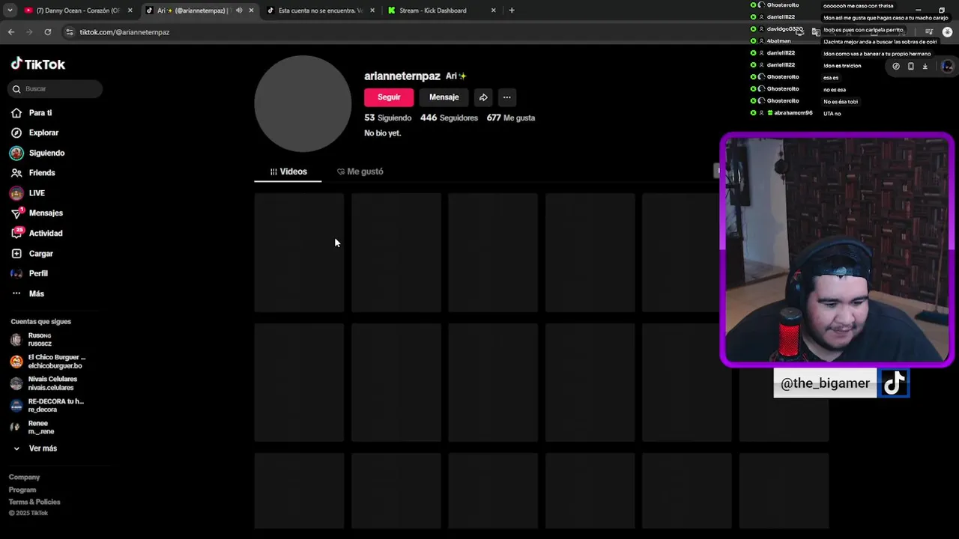Image resolution: width=959 pixels, height=539 pixels.
Task: Open site information icon in address bar
Action: point(70,32)
